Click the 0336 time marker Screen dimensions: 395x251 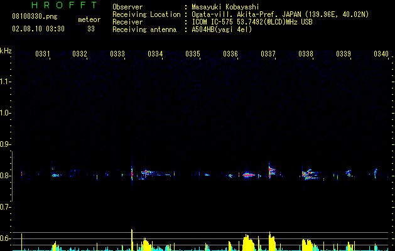[x=230, y=54]
